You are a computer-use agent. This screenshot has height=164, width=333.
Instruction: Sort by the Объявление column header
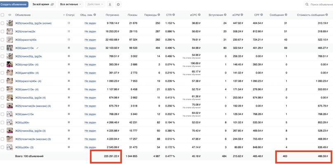(x=23, y=15)
